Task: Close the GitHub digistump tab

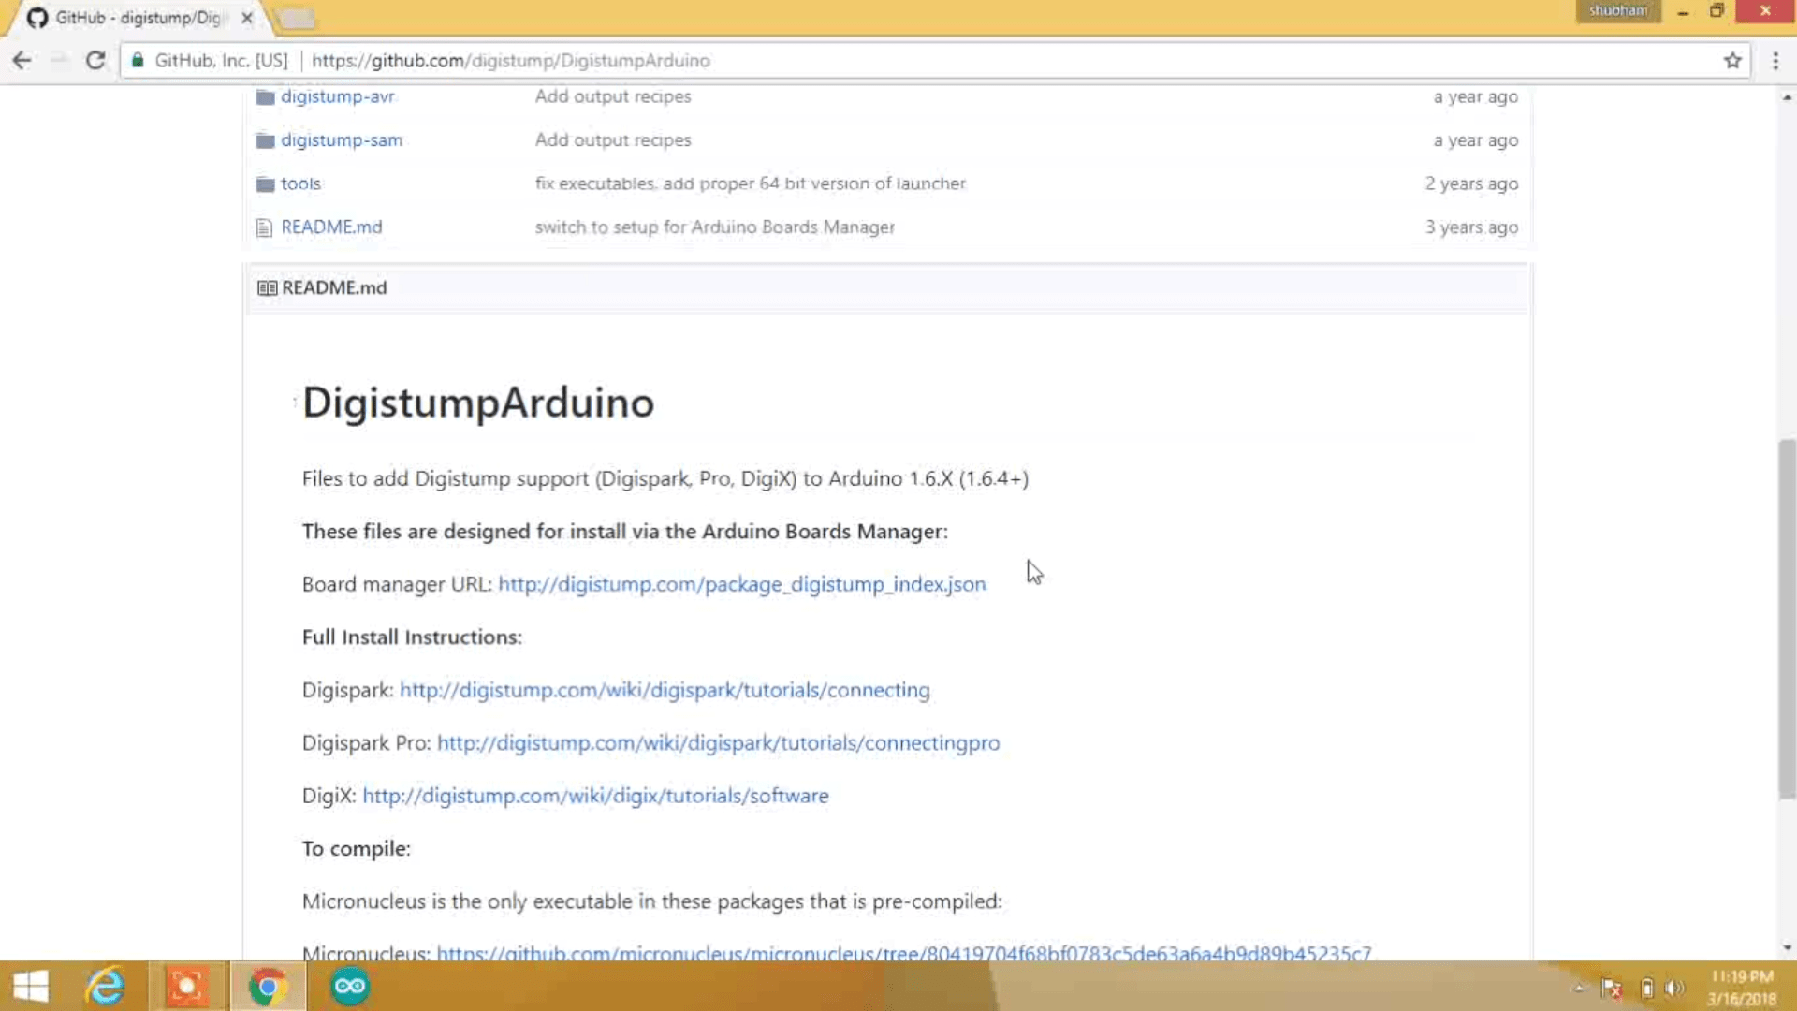Action: tap(247, 18)
